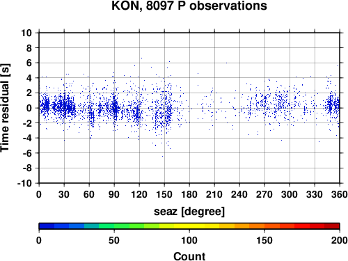348x261 pixels.
Task: Click the x-axis tick label 360
Action: pos(340,194)
